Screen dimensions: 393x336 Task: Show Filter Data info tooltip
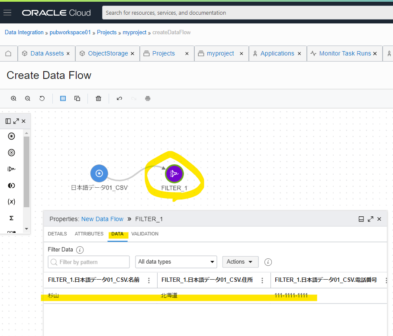(80, 250)
